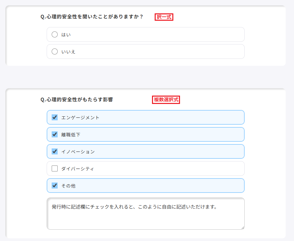Click the イノベーション option label text
Image resolution: width=294 pixels, height=241 pixels.
tap(78, 152)
